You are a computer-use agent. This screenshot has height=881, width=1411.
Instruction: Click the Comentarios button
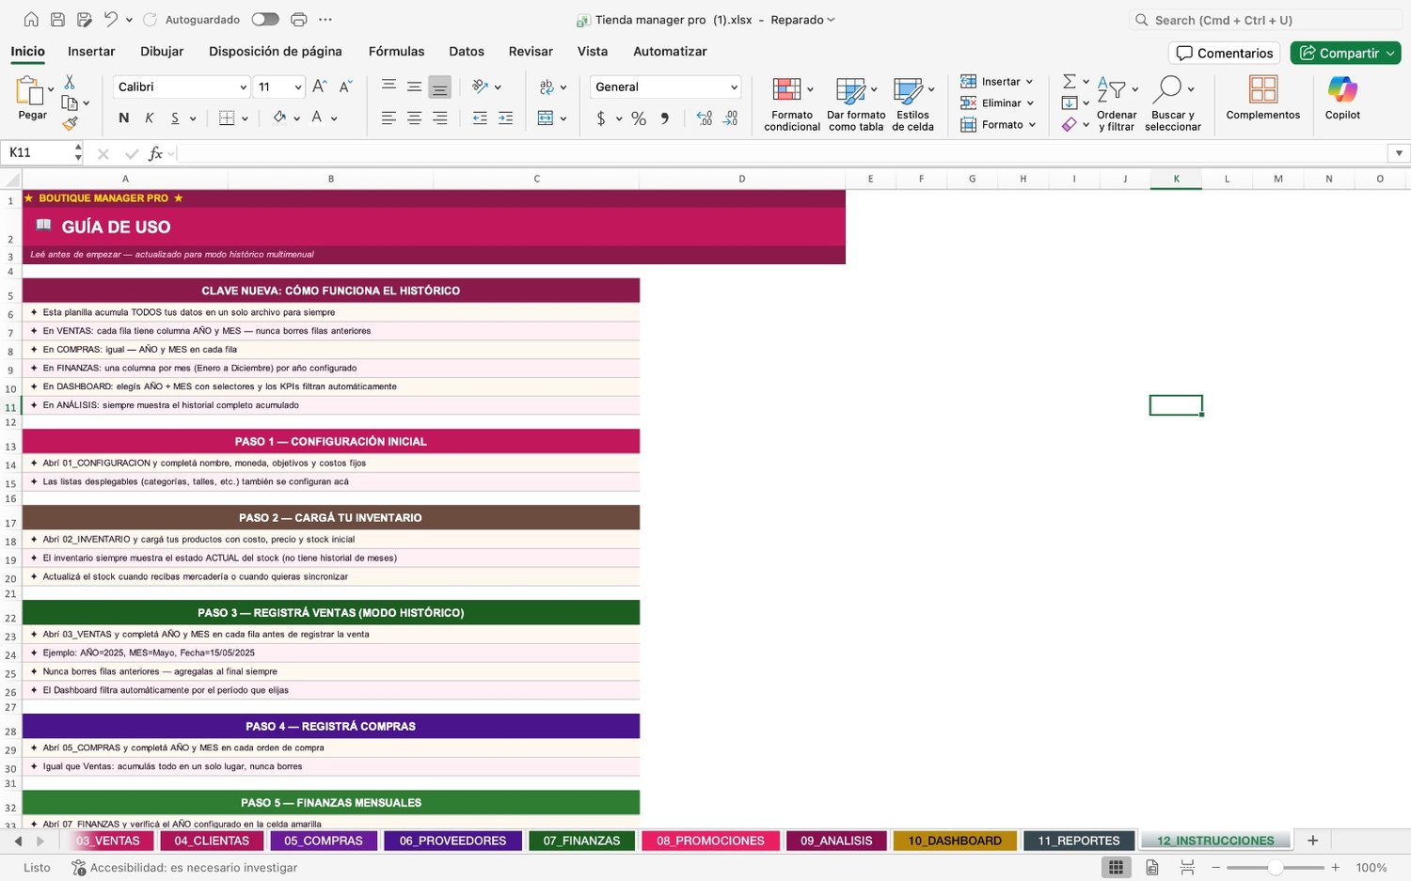[x=1225, y=53]
